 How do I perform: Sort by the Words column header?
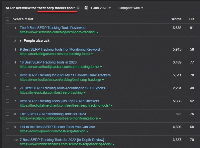pos(176,19)
